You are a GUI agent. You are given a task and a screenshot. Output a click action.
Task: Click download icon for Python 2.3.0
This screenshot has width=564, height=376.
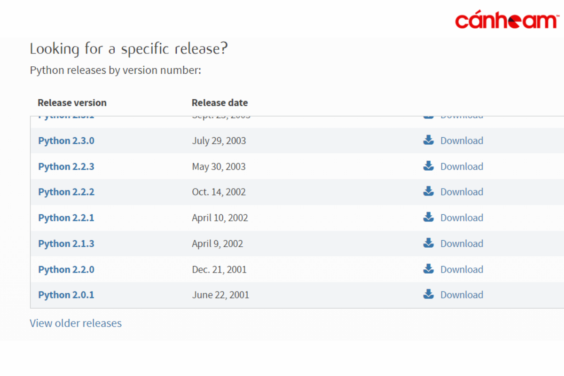click(x=428, y=140)
